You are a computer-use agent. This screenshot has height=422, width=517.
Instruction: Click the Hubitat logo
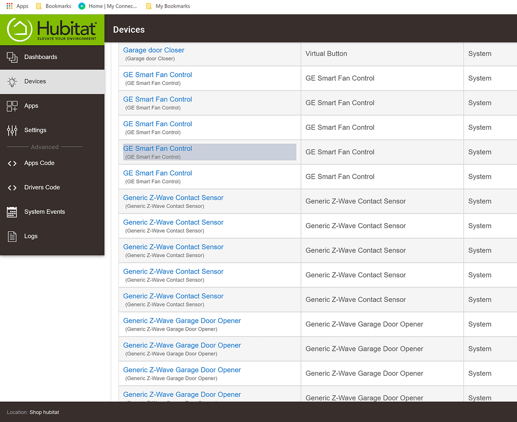pos(52,29)
